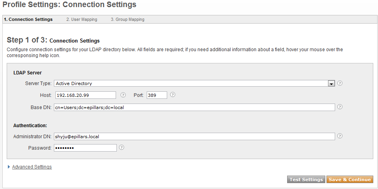Click the 'Administrator DN:' label
The image size is (378, 189).
tap(32, 136)
